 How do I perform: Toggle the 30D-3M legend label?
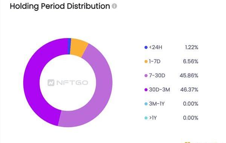coord(160,90)
